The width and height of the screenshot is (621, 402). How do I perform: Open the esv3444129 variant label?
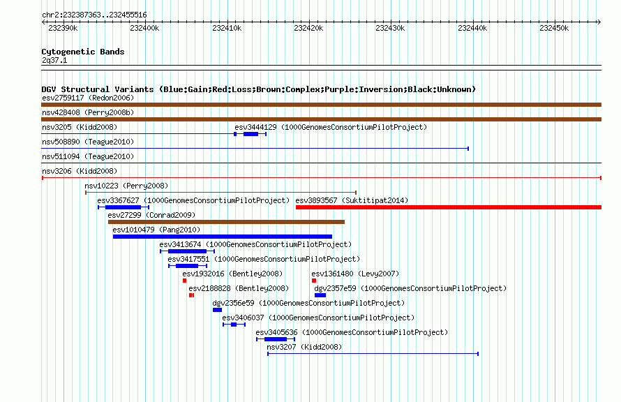coord(331,127)
